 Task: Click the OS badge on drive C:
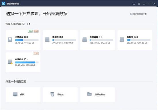pyautogui.click(x=30, y=31)
